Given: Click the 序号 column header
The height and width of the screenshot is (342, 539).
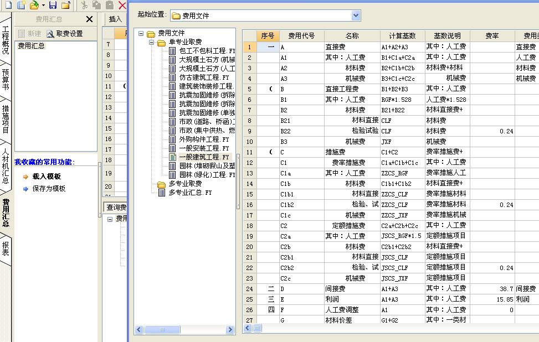Looking at the screenshot, I should 268,36.
